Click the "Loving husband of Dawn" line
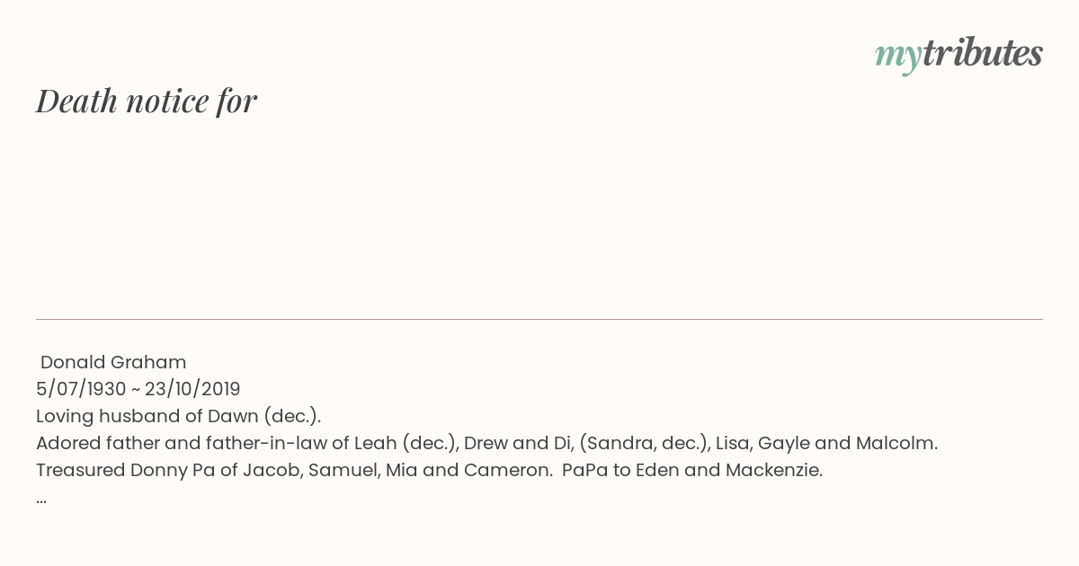The height and width of the screenshot is (566, 1079). point(178,416)
